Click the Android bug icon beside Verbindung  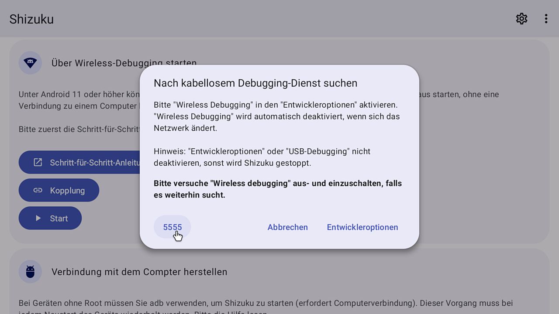point(30,272)
